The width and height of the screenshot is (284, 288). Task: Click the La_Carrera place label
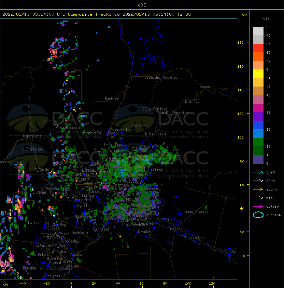click(x=38, y=223)
